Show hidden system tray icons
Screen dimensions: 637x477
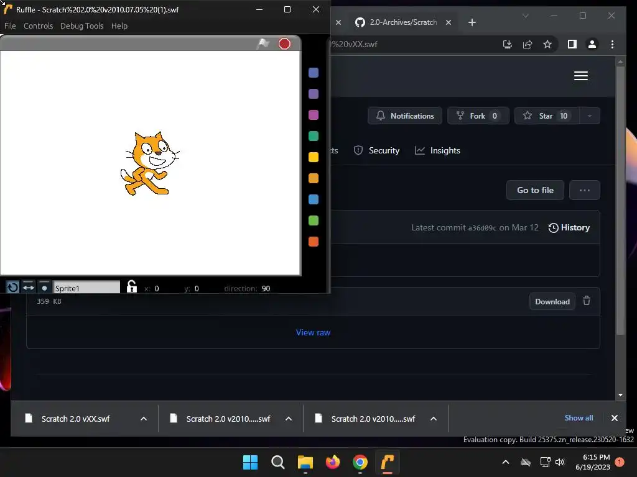pyautogui.click(x=506, y=462)
